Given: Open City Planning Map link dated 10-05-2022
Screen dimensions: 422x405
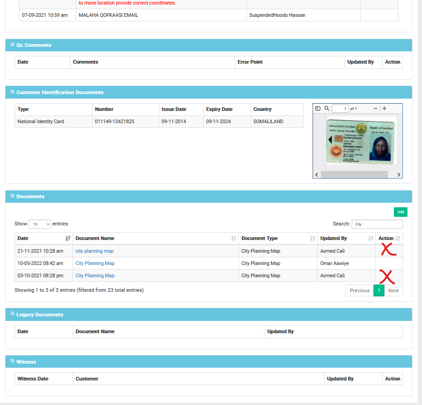Looking at the screenshot, I should (x=95, y=263).
